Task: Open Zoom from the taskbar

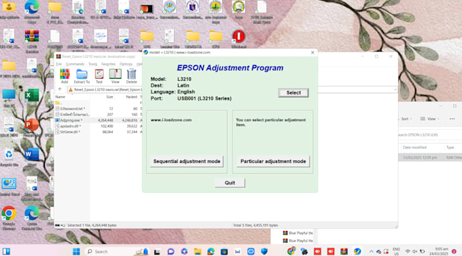Action: click(251, 251)
